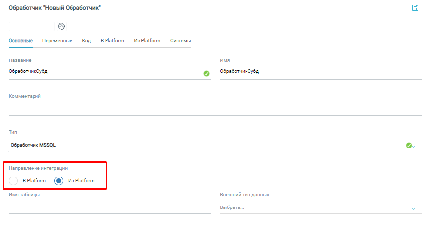Open the Код tab
The width and height of the screenshot is (424, 236).
[x=86, y=41]
